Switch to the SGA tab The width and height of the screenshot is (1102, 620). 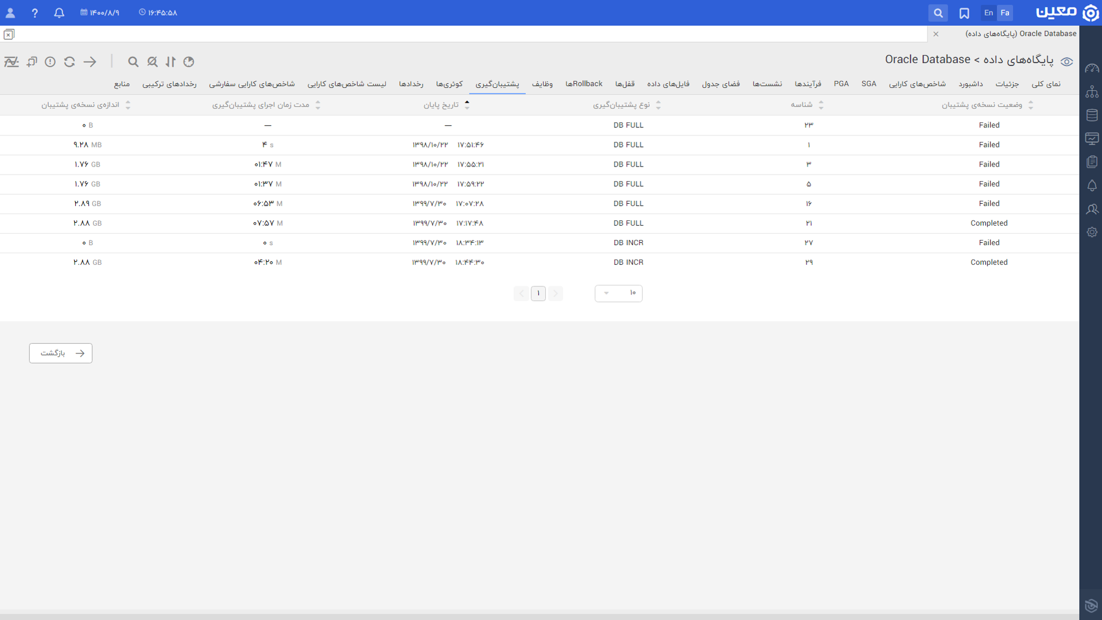[x=869, y=84]
